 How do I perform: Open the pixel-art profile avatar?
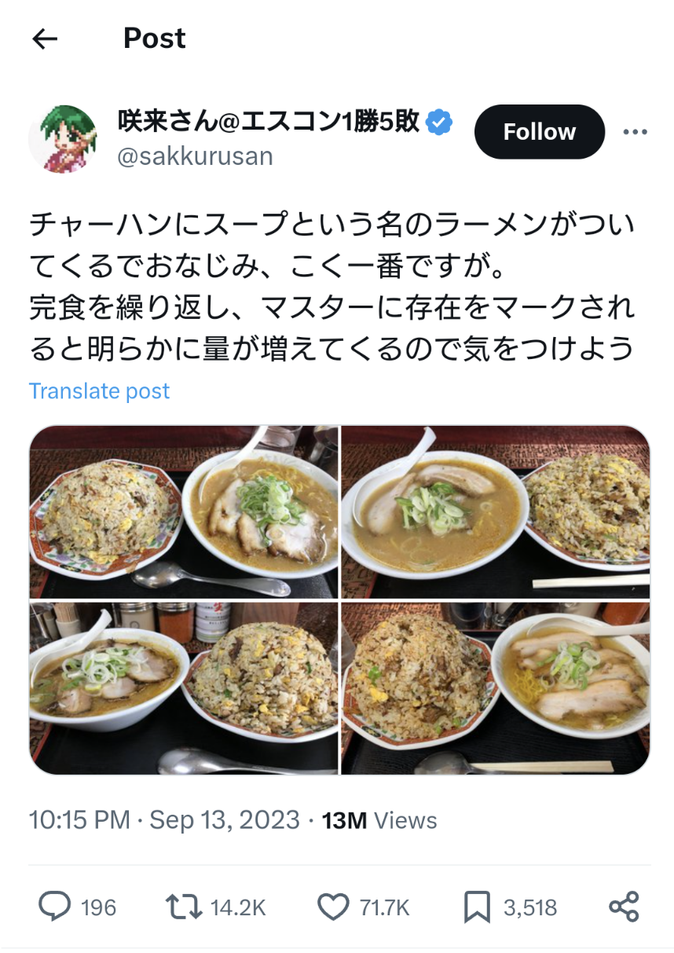pyautogui.click(x=63, y=138)
